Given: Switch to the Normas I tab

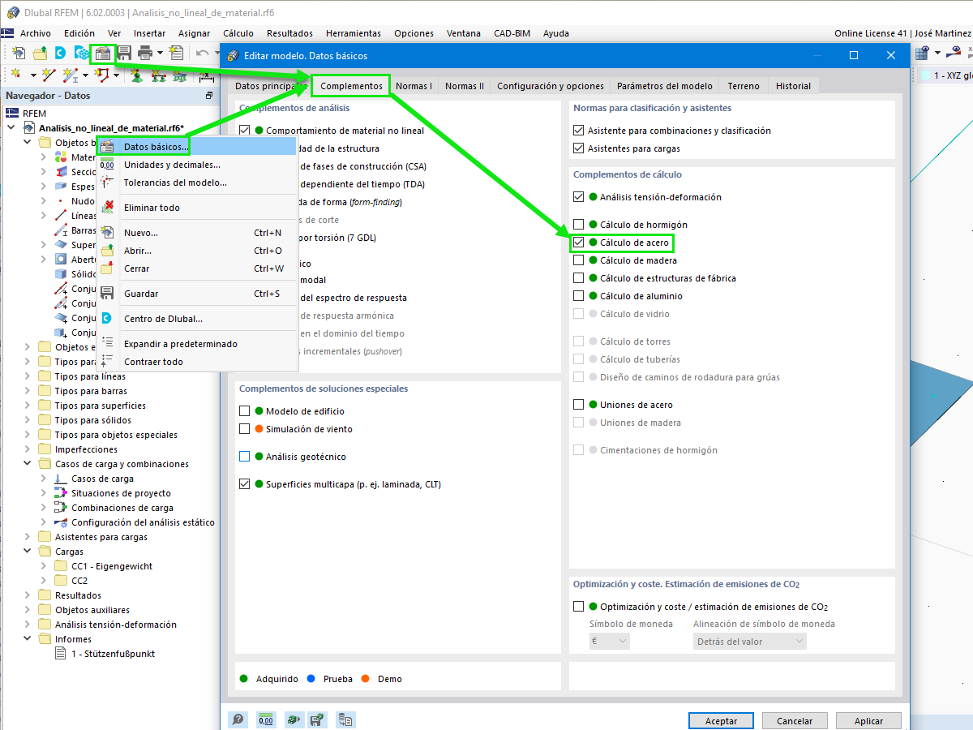Looking at the screenshot, I should click(414, 86).
